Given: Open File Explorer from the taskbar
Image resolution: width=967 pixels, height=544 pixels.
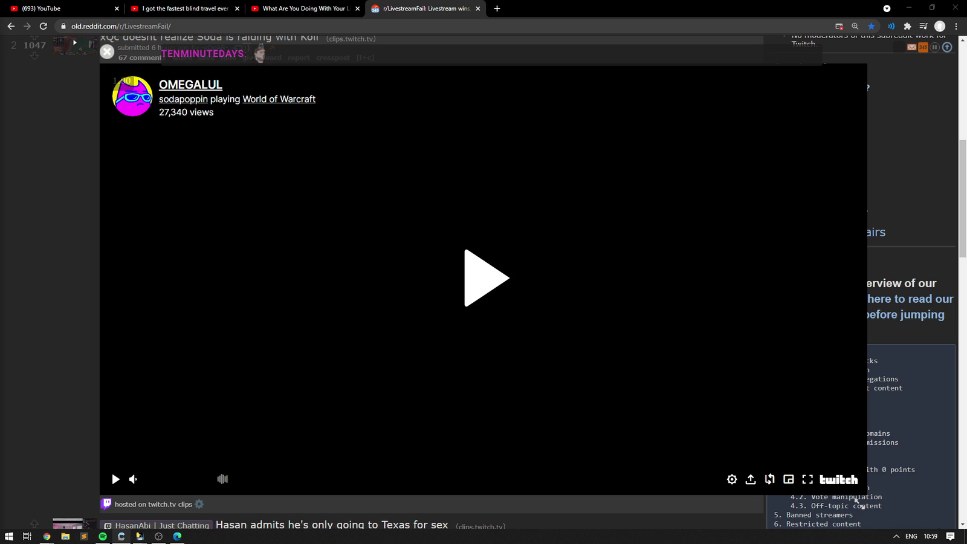Looking at the screenshot, I should pos(65,536).
